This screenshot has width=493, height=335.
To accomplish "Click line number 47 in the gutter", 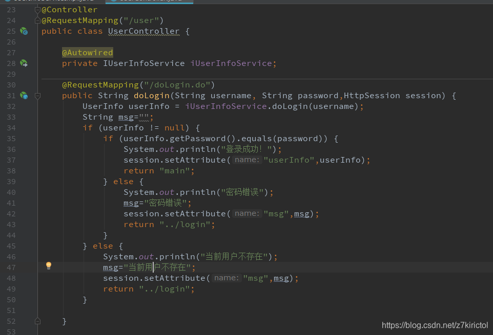I will pyautogui.click(x=11, y=267).
